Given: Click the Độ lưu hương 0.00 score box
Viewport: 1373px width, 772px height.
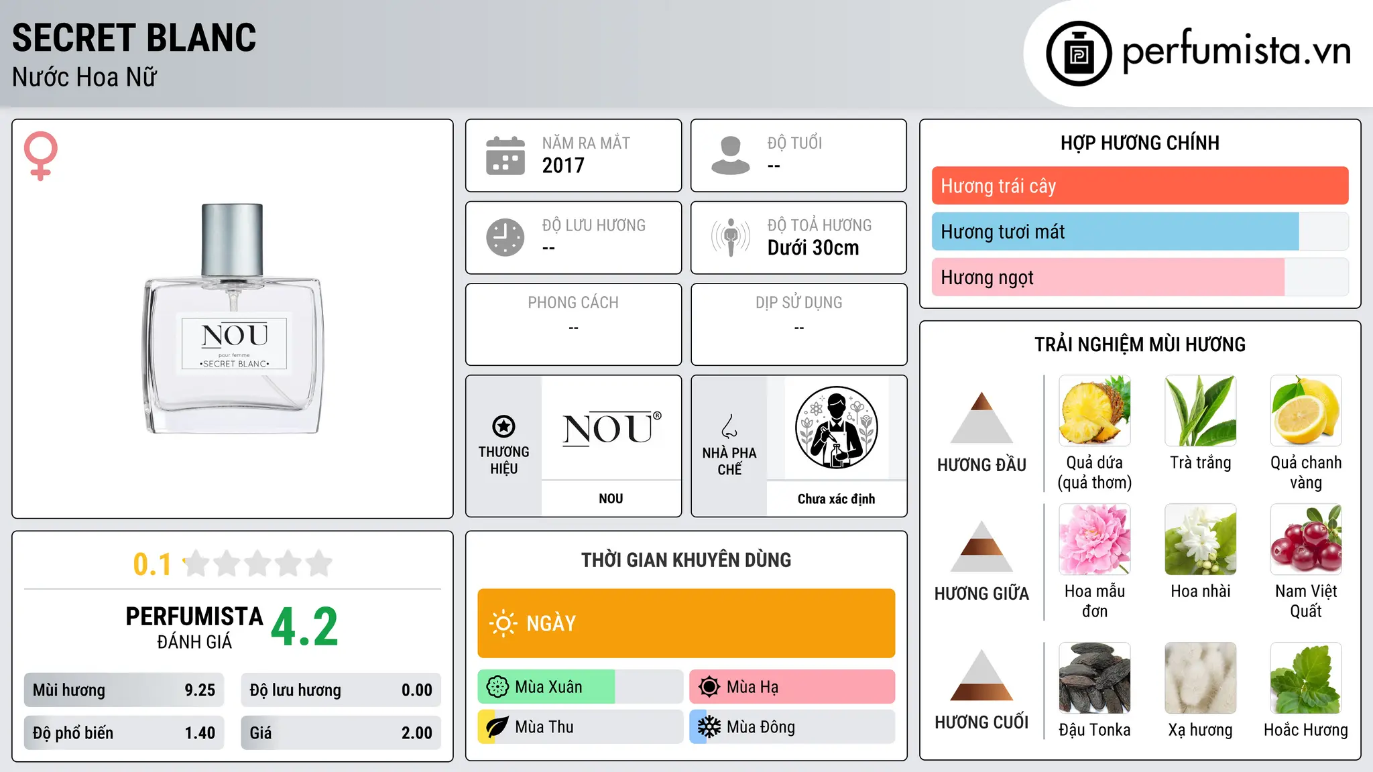Looking at the screenshot, I should [x=341, y=690].
